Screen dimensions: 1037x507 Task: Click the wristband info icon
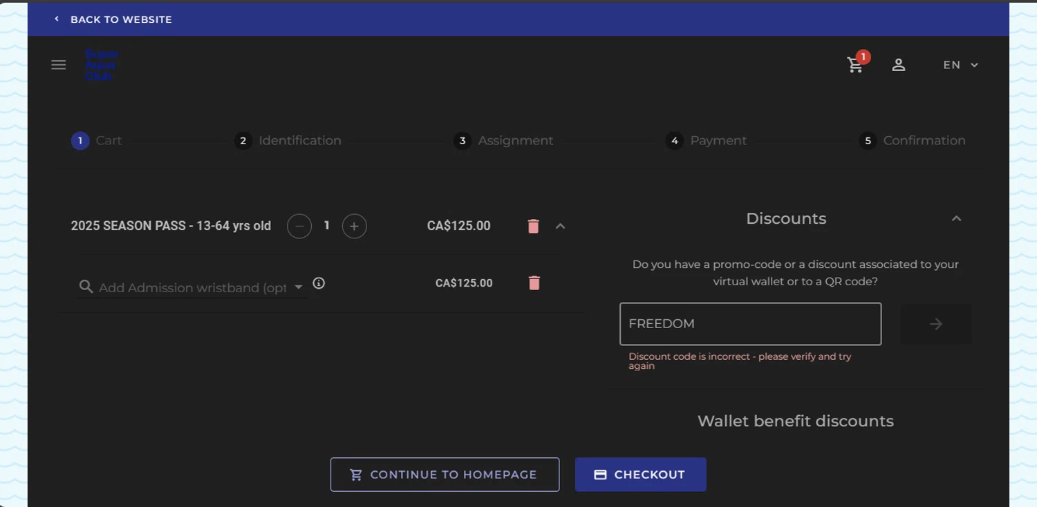(319, 283)
